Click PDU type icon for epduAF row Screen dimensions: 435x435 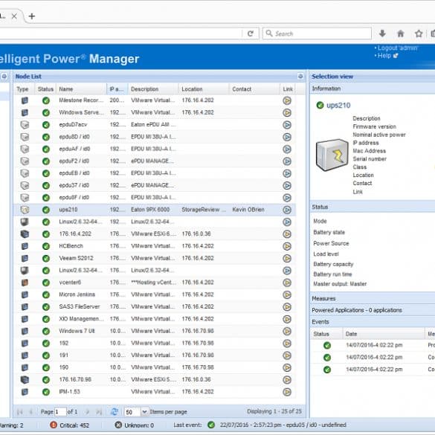tap(25, 149)
